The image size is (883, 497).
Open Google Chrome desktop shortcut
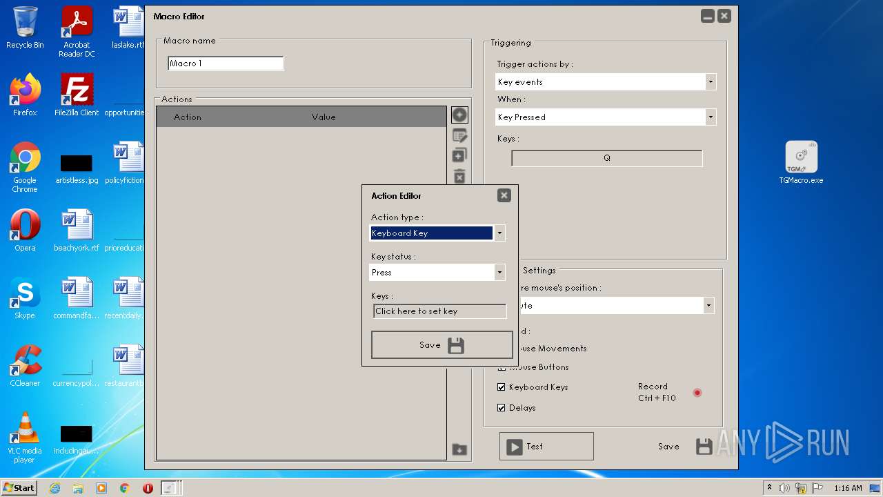click(25, 167)
